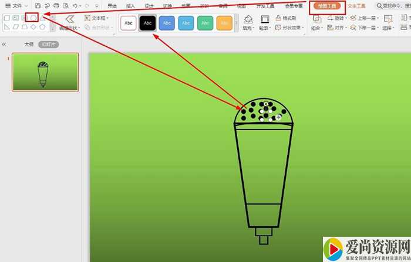
Task: Open the Insert (插入) ribbon tab
Action: (x=130, y=5)
